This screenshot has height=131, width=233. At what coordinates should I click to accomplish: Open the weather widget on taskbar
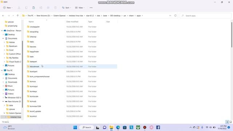[9, 127]
